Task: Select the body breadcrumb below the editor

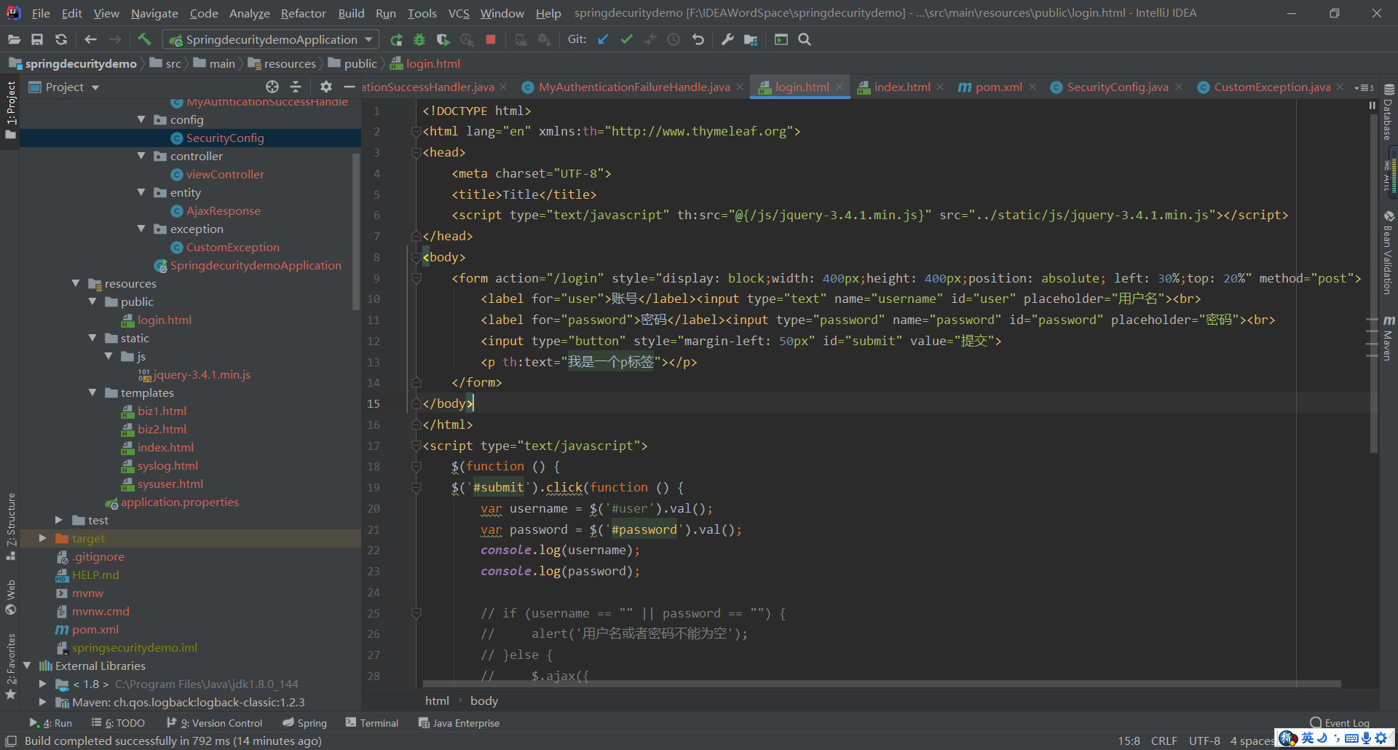Action: [483, 700]
